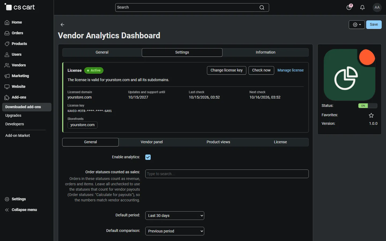Open Downloaded add-ons in the sidebar

click(x=27, y=107)
